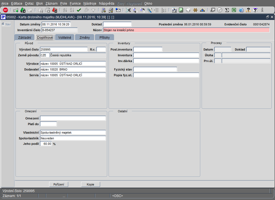
Task: Open the Nápověda menu
Action: (107, 4)
